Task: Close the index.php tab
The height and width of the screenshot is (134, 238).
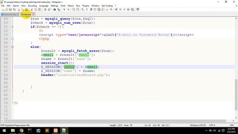Action: point(33,15)
